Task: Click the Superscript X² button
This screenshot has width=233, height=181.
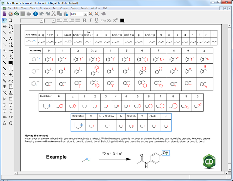Action: [x=115, y=21]
